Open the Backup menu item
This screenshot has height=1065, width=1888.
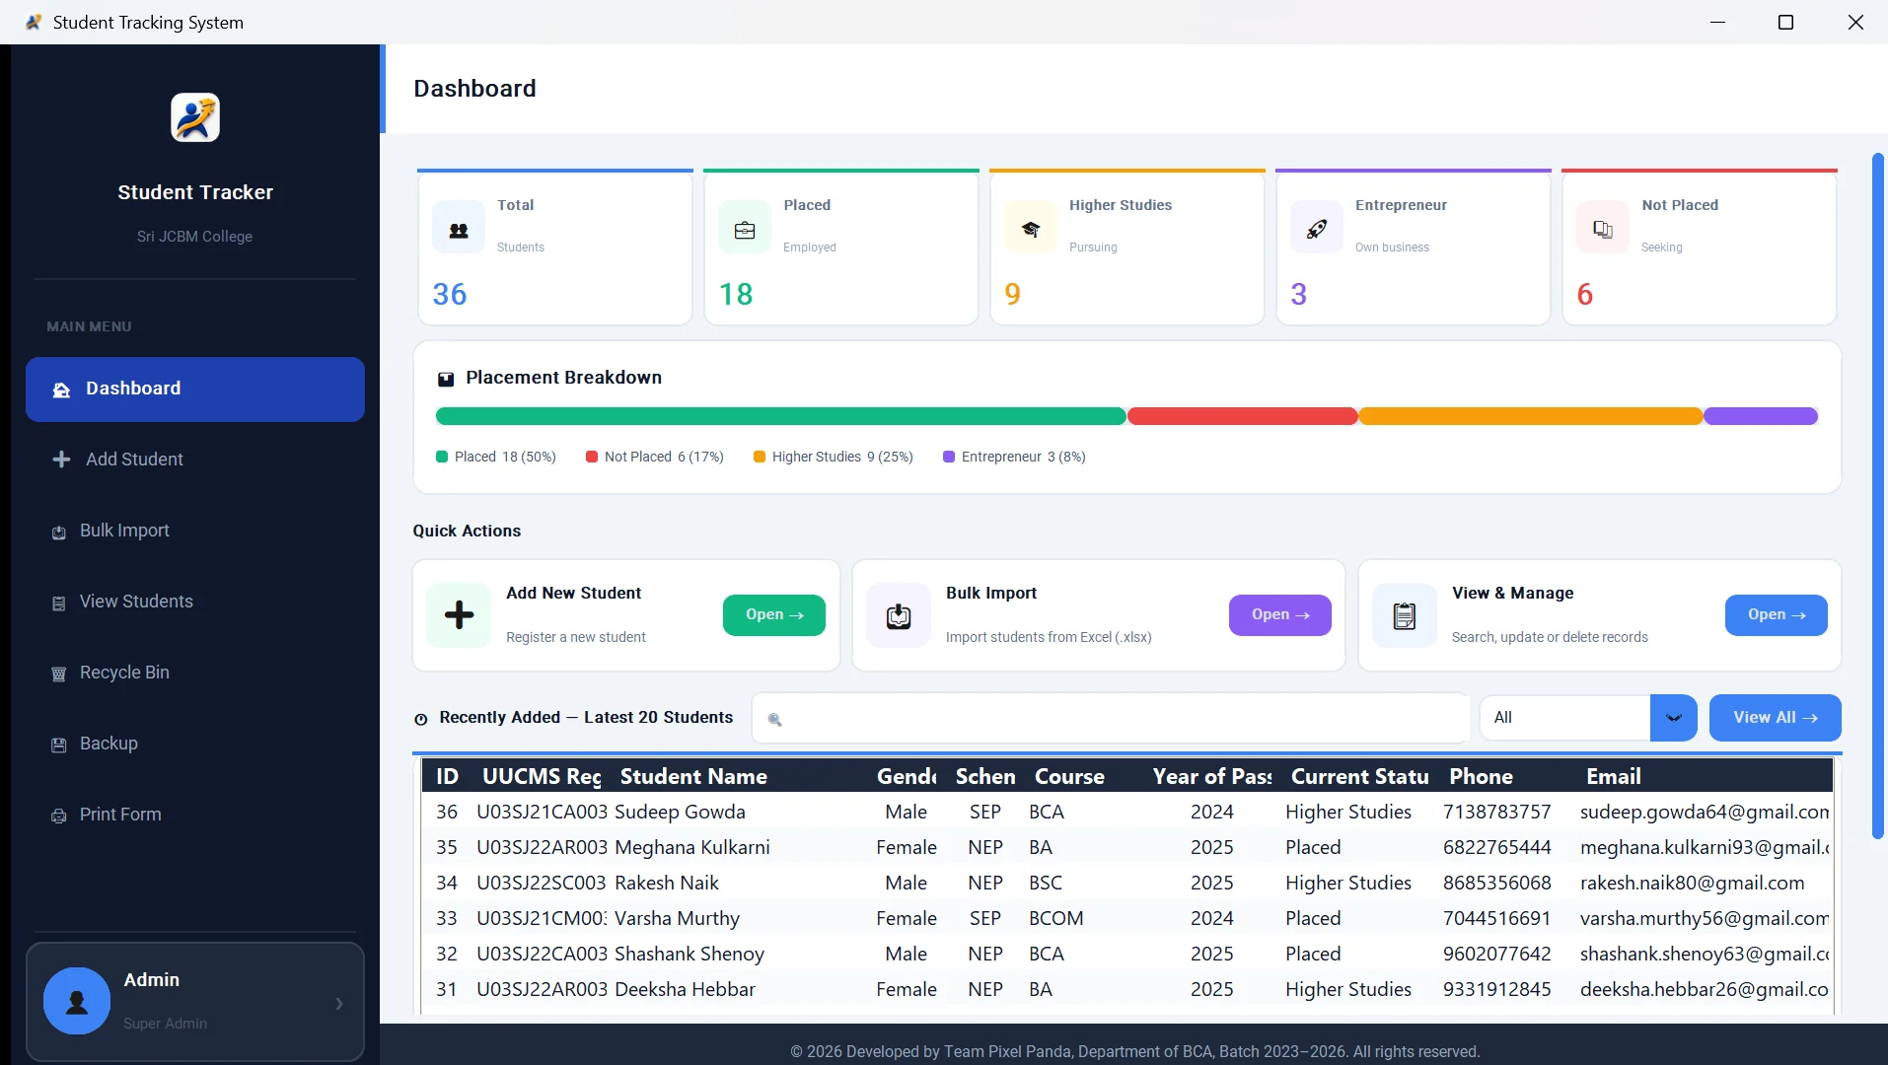pyautogui.click(x=195, y=744)
